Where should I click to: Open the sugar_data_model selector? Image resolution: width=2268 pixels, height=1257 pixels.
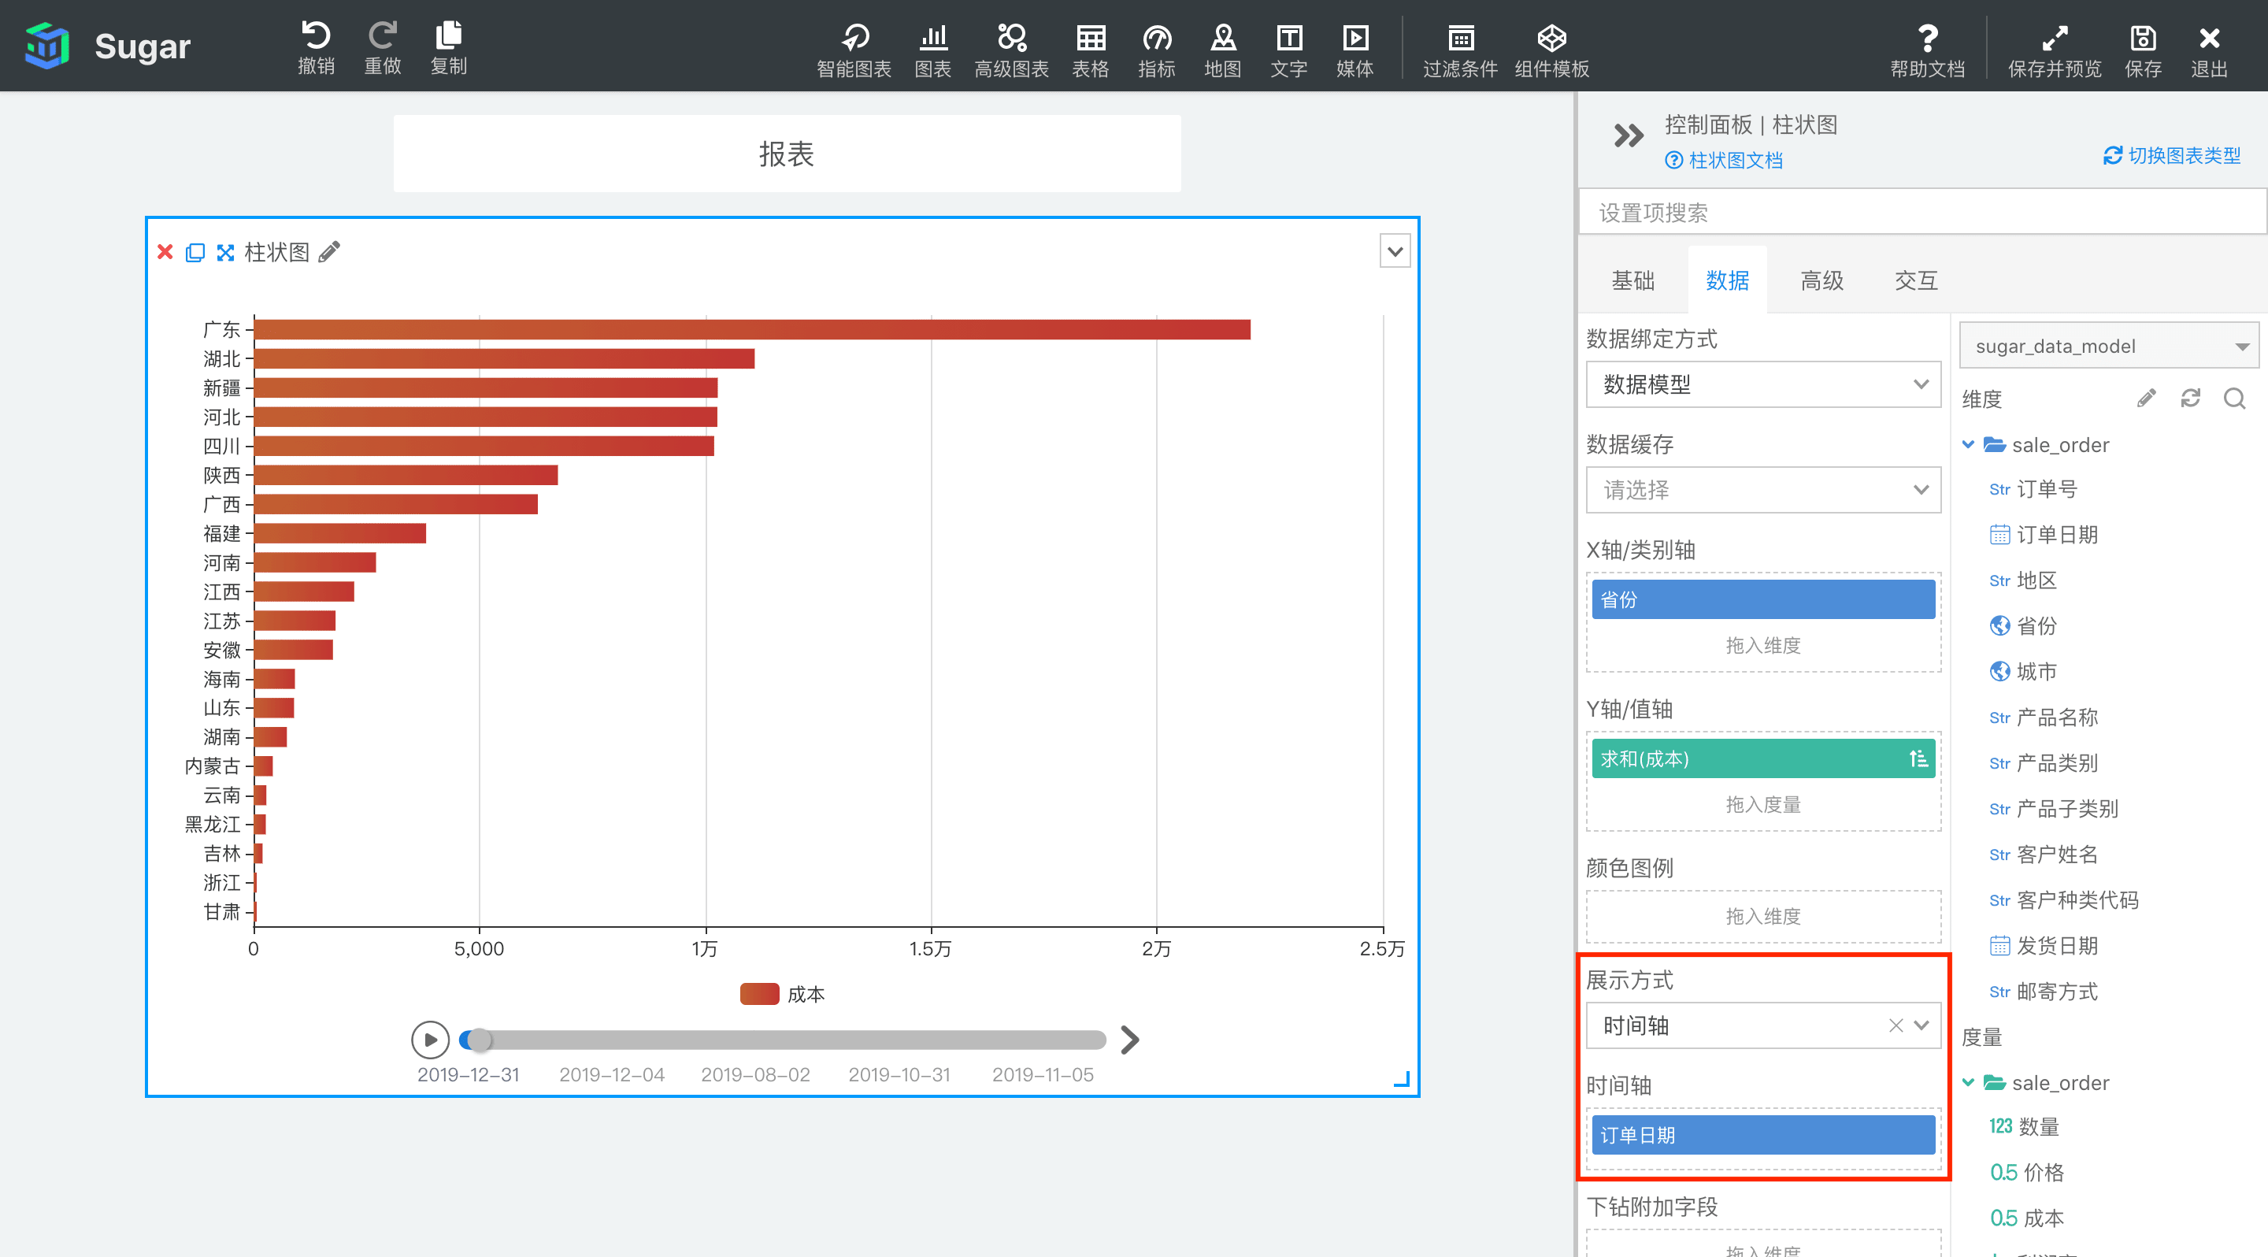(x=2108, y=346)
